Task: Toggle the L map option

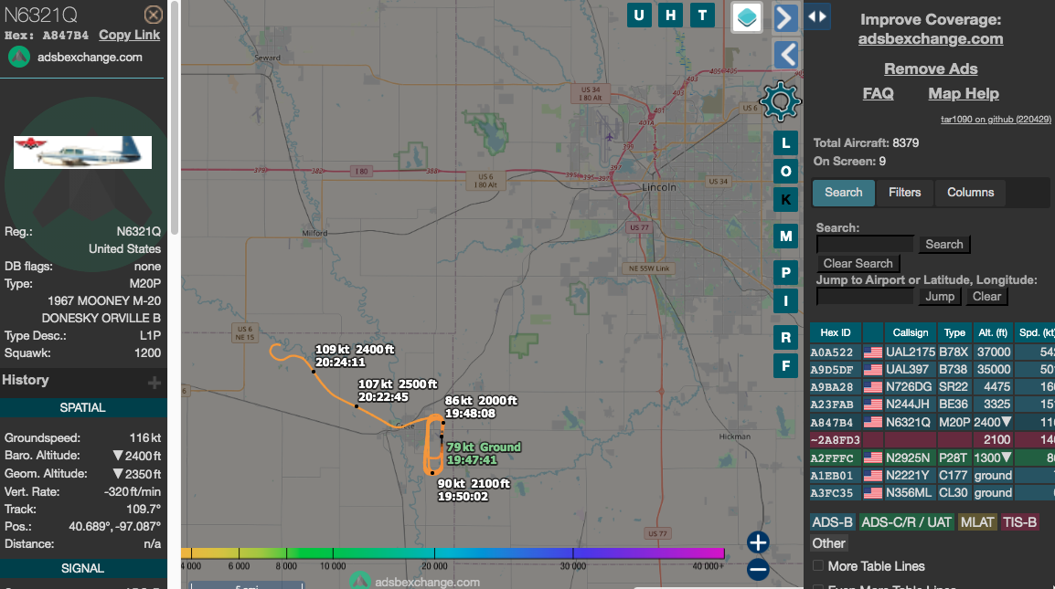Action: (x=786, y=143)
